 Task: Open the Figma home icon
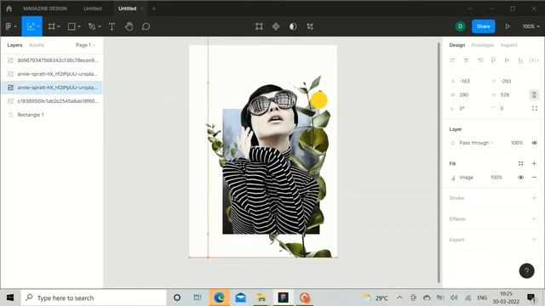[x=9, y=8]
